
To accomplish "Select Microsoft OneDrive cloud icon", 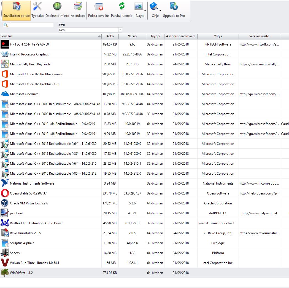I will pyautogui.click(x=5, y=94).
